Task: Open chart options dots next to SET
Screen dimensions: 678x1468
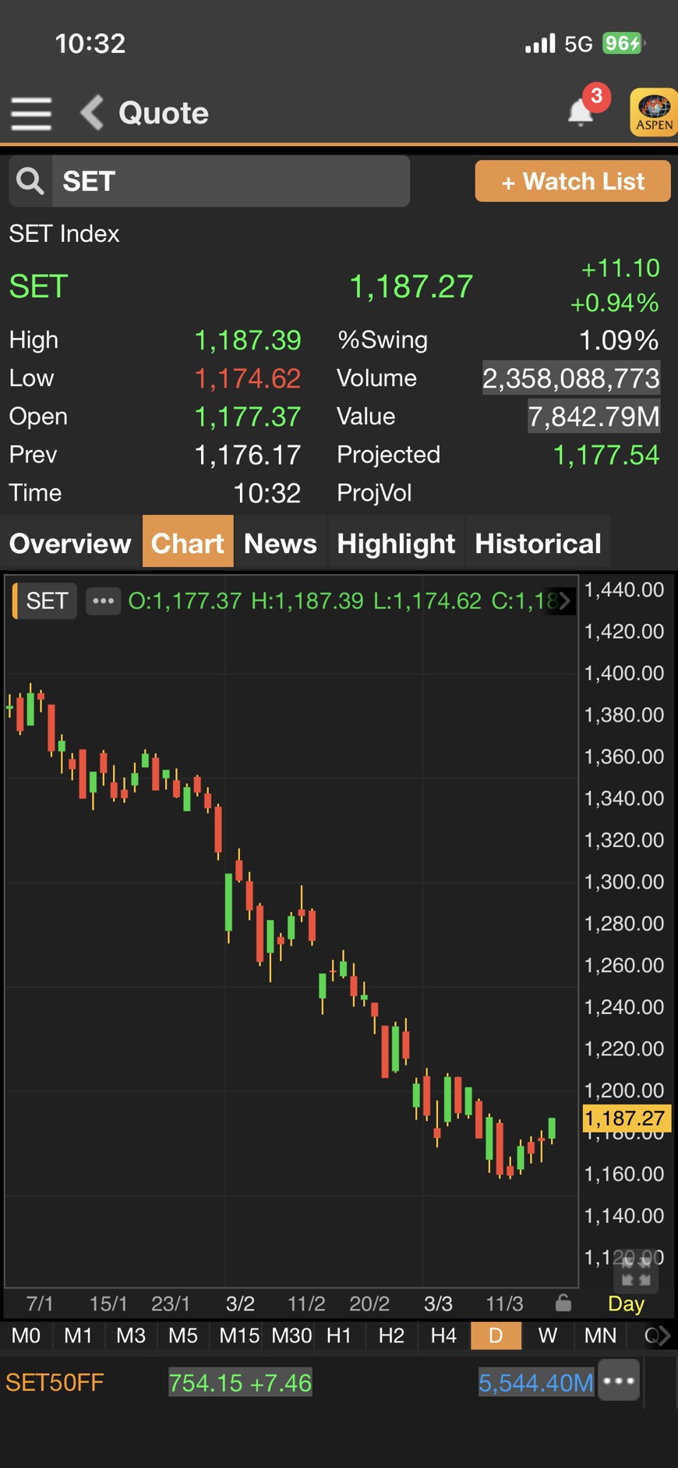Action: (103, 601)
